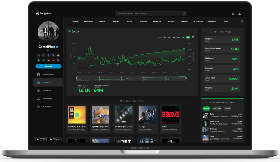Image resolution: width=280 pixels, height=162 pixels.
Task: Click the artist's Spotify link icon
Action: [x=38, y=55]
